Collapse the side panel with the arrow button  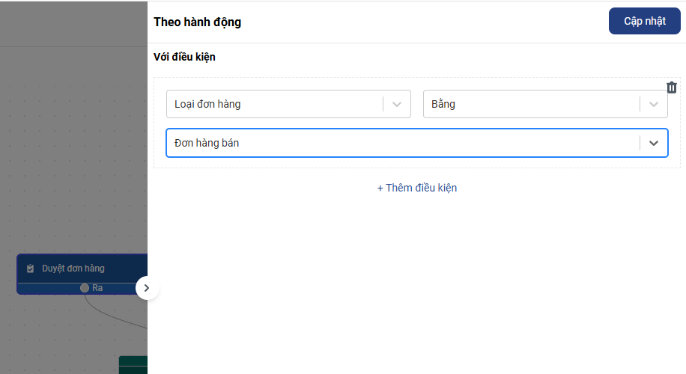pyautogui.click(x=147, y=287)
